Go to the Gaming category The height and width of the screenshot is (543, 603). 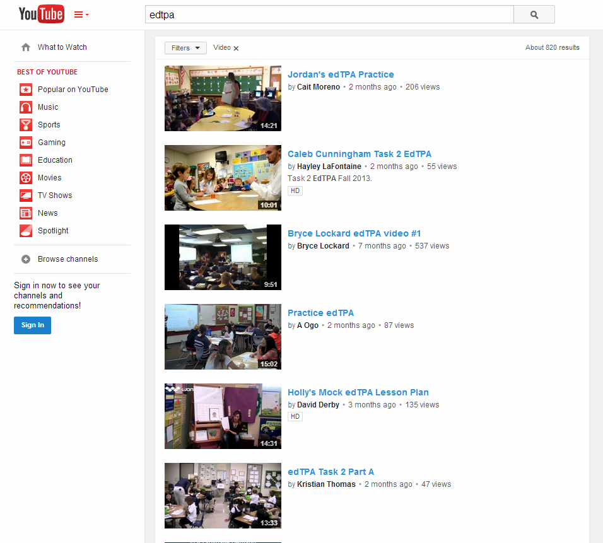(52, 143)
